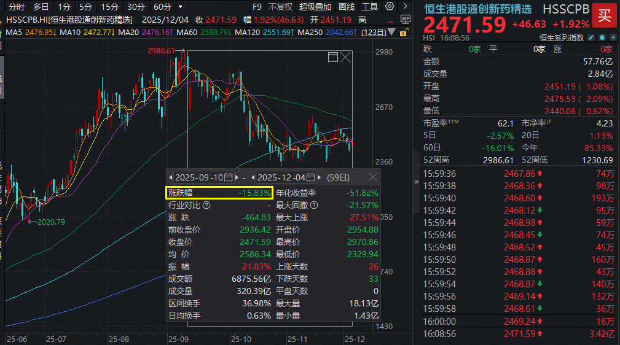The width and height of the screenshot is (620, 345).
Task: Open the 恒生系列指数 link
Action: (x=562, y=38)
